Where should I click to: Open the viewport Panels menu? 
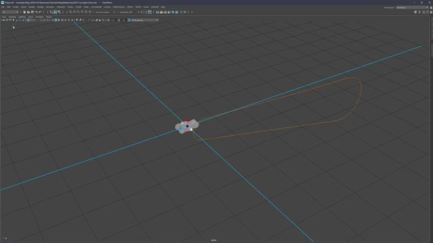tap(49, 17)
